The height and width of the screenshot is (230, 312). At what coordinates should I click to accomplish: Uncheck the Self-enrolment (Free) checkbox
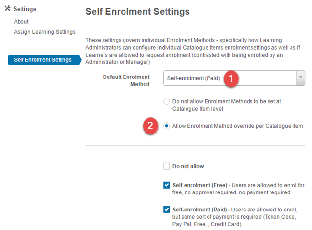(x=166, y=185)
